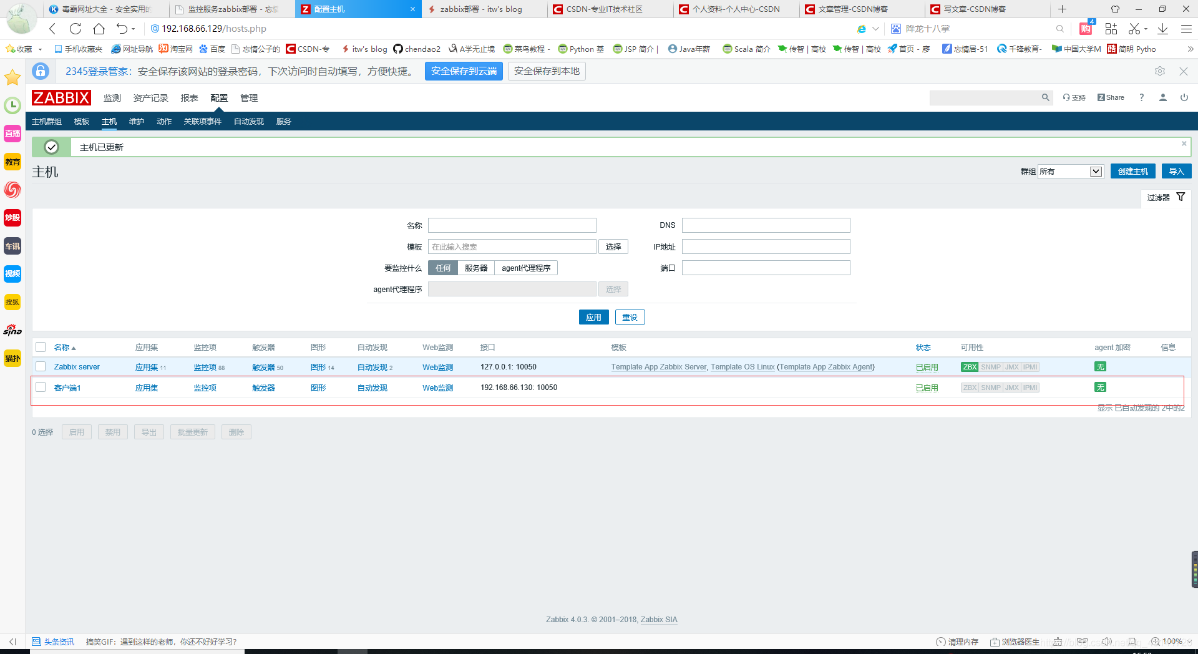1198x654 pixels.
Task: Switch to zabbix部署 itw's blog tab
Action: coord(484,9)
